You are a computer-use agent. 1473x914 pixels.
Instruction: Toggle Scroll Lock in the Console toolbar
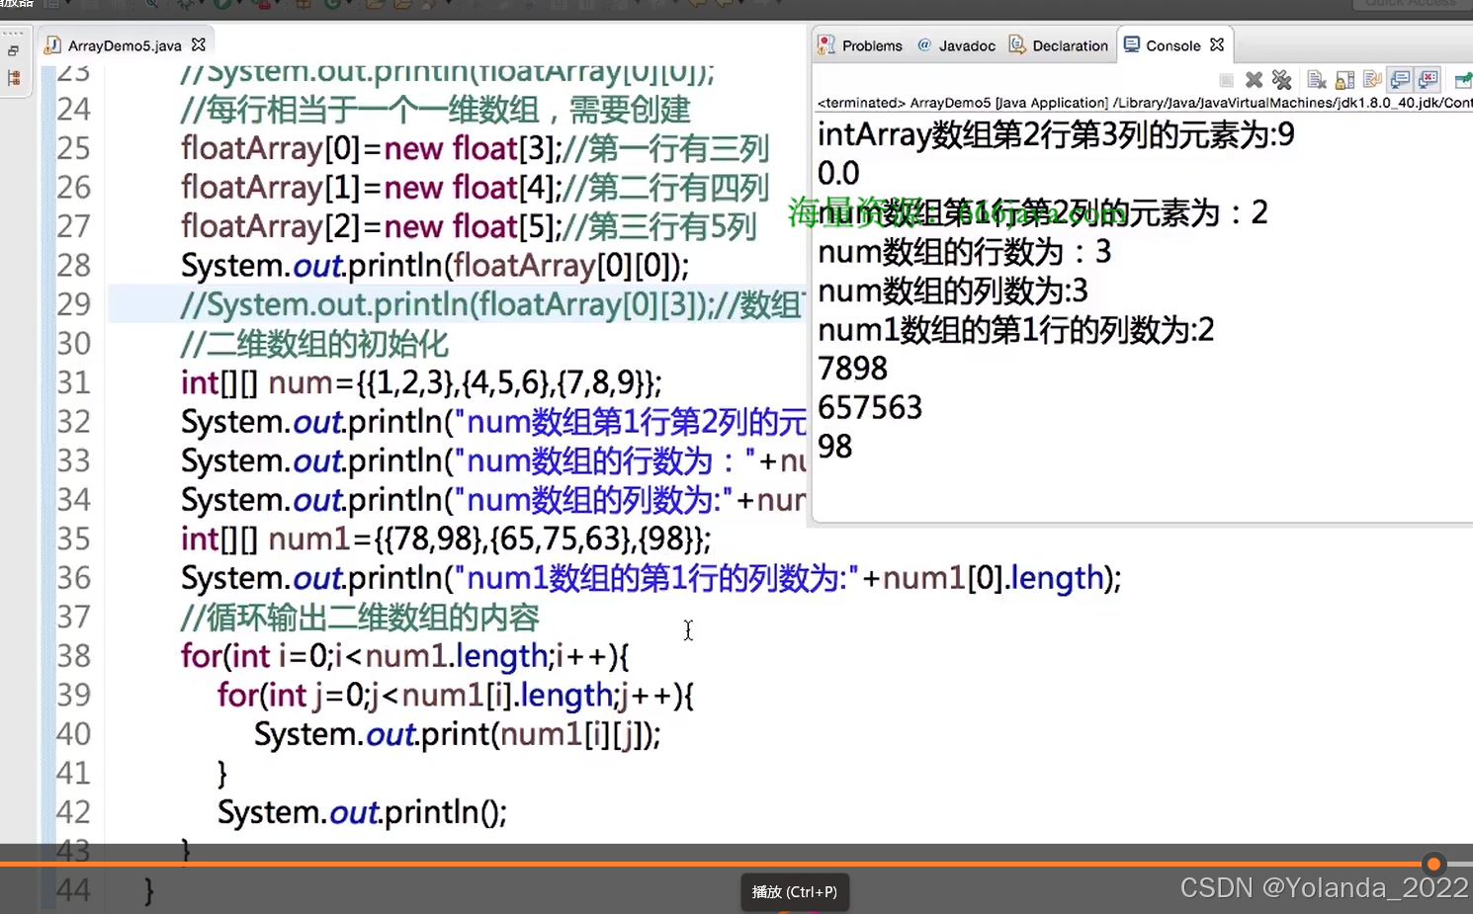[x=1344, y=80]
